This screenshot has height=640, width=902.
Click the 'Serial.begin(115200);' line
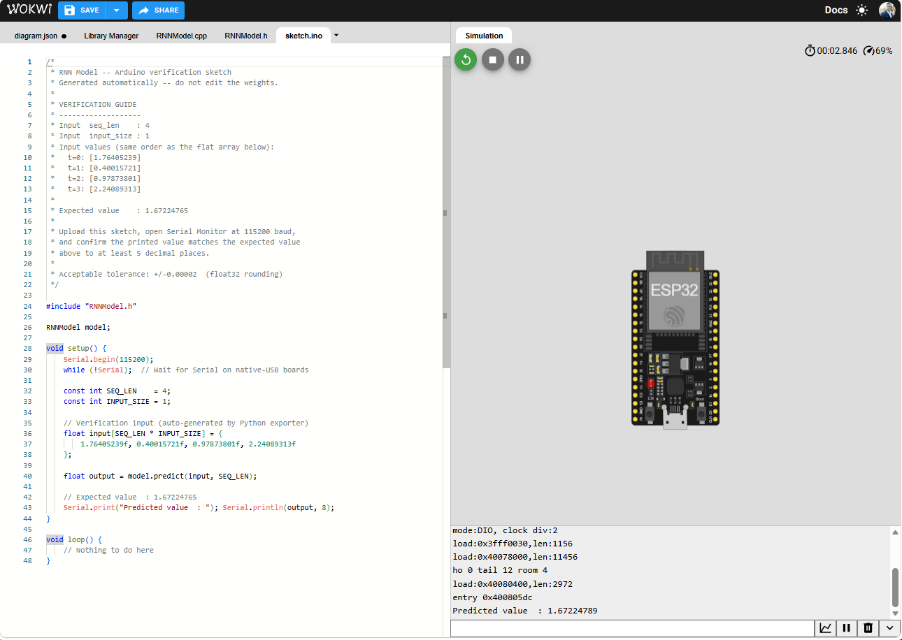[x=108, y=359]
